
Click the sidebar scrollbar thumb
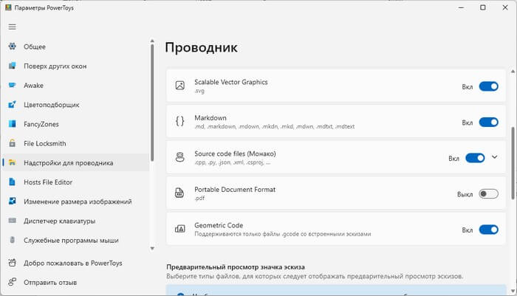pos(152,103)
